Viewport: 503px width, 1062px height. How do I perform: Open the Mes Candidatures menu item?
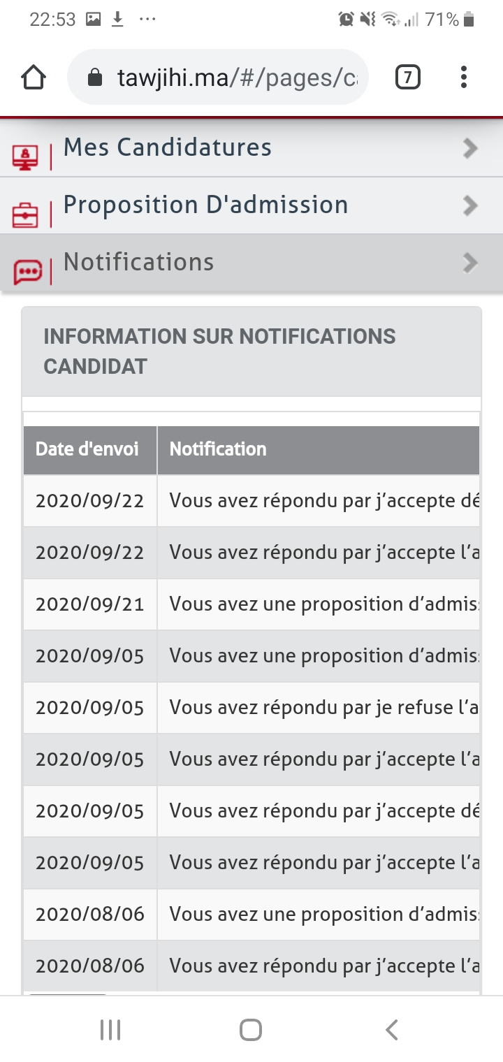pyautogui.click(x=168, y=147)
